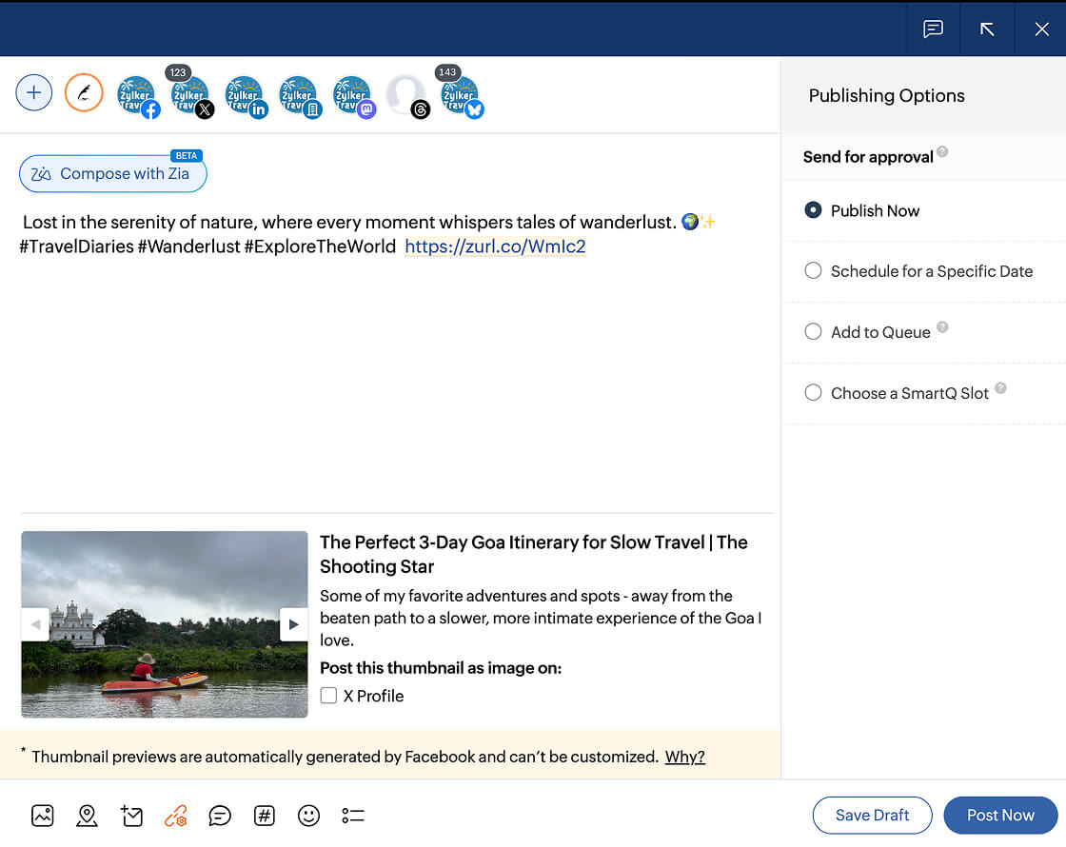Minimize composer with the diagonal arrow icon

coord(987,29)
